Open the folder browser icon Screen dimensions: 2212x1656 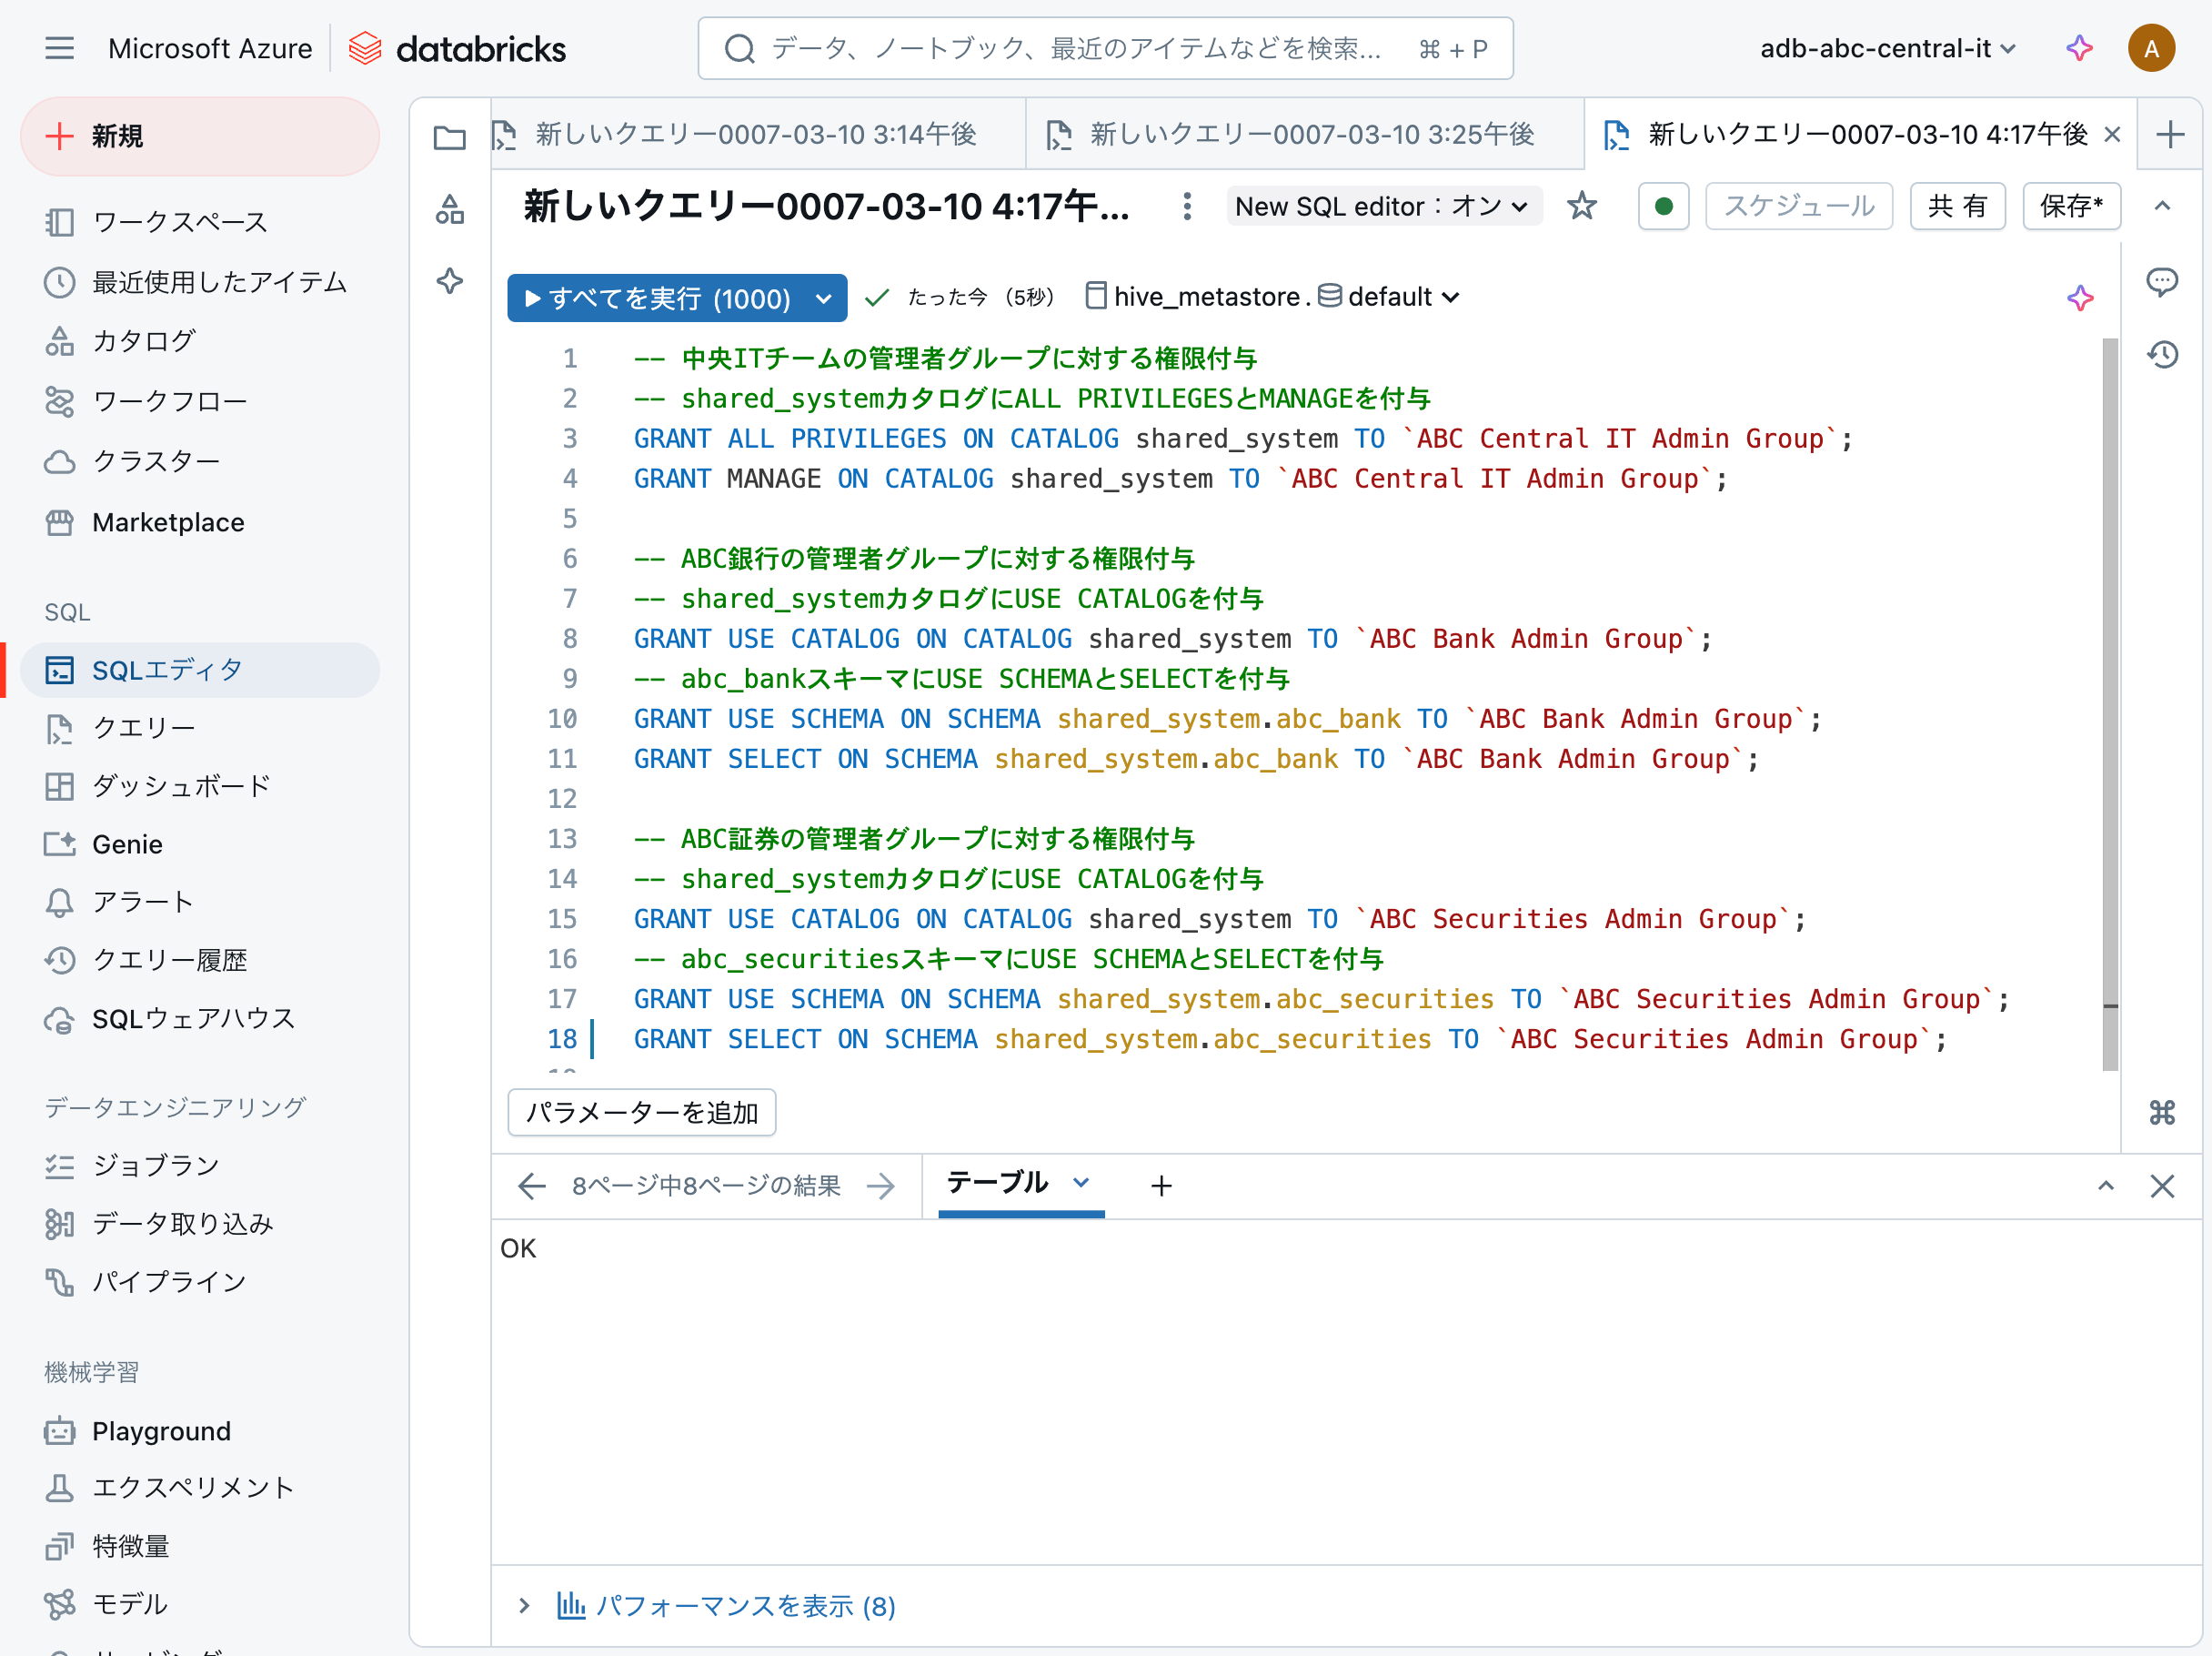449,137
